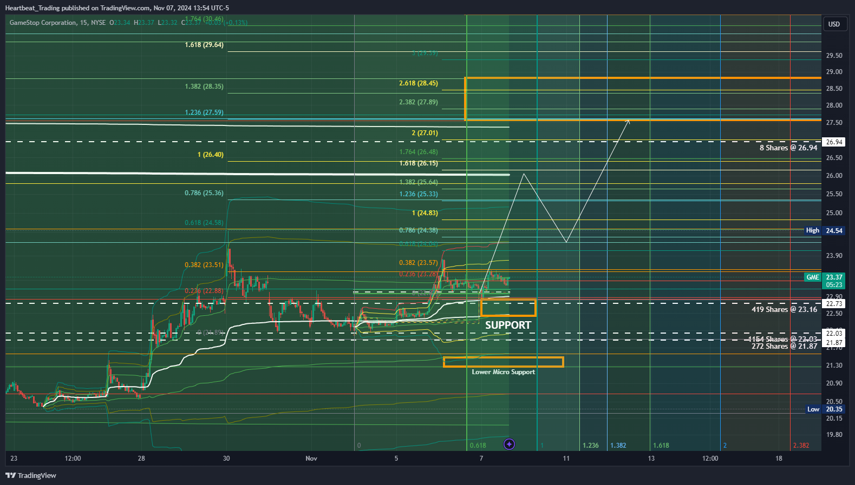Click the 22.73 price axis label
855x485 pixels.
point(834,304)
